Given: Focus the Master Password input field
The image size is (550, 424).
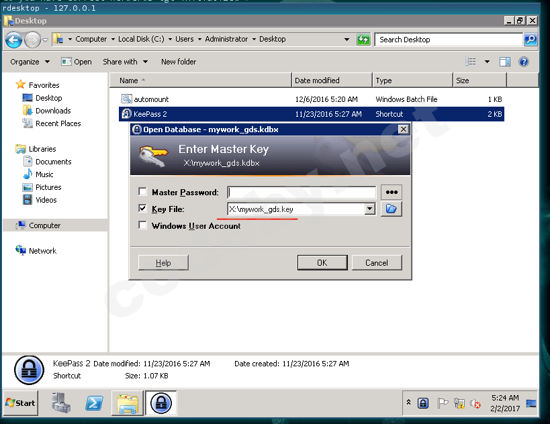Looking at the screenshot, I should 302,192.
